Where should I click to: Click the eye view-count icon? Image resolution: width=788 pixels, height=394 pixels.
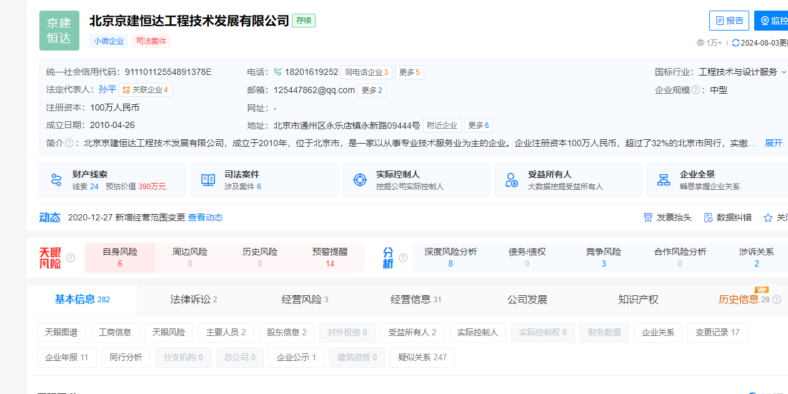coord(701,42)
